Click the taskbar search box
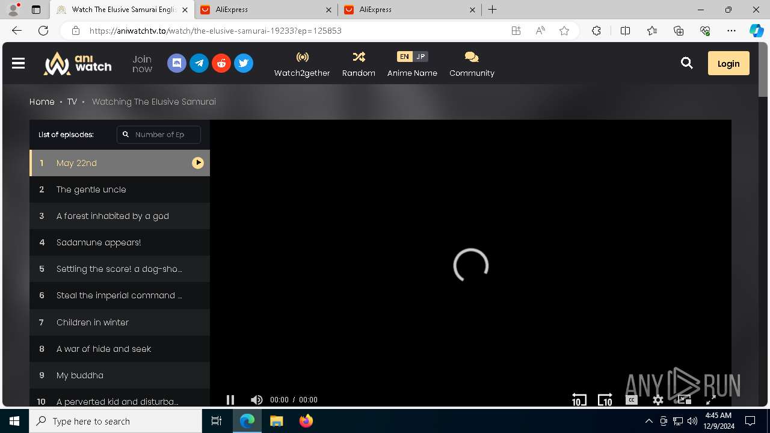Screen dimensions: 770x433 (x=115, y=421)
